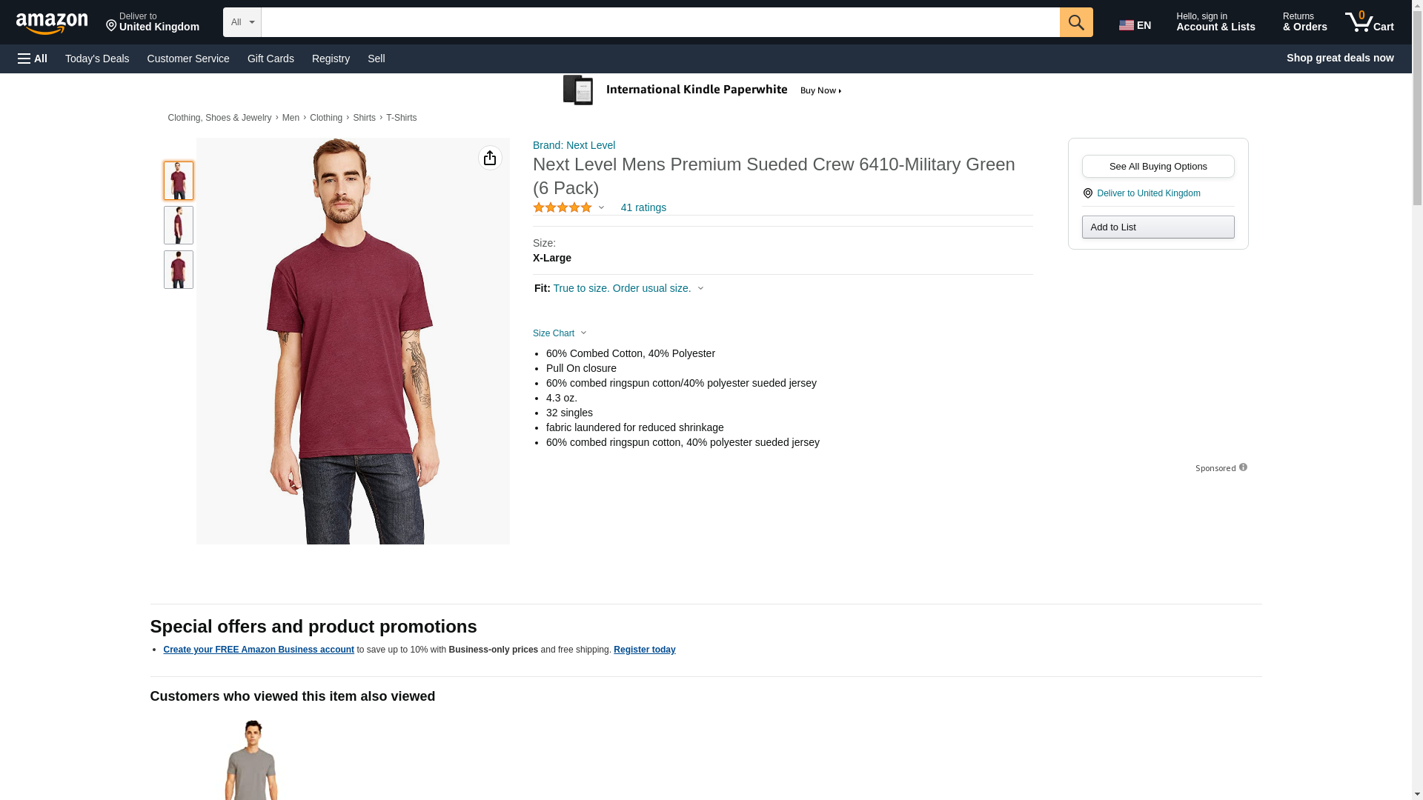Open the All hamburger menu

(33, 59)
